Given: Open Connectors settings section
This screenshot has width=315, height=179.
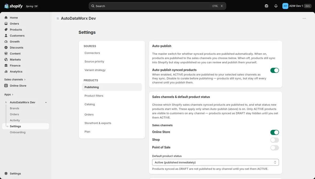Looking at the screenshot, I should point(112,53).
